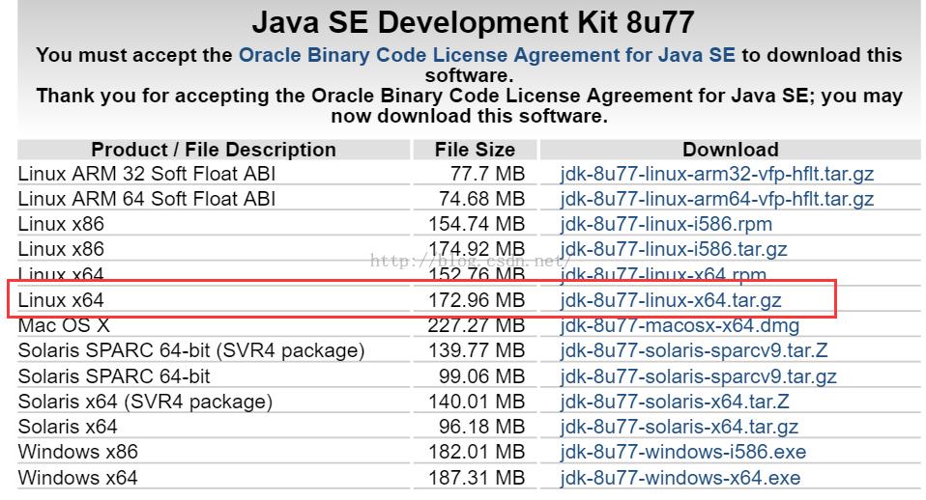Viewport: 926px width, 500px height.
Task: Download jdk-8u77-linux-i586.rpm
Action: click(x=666, y=225)
